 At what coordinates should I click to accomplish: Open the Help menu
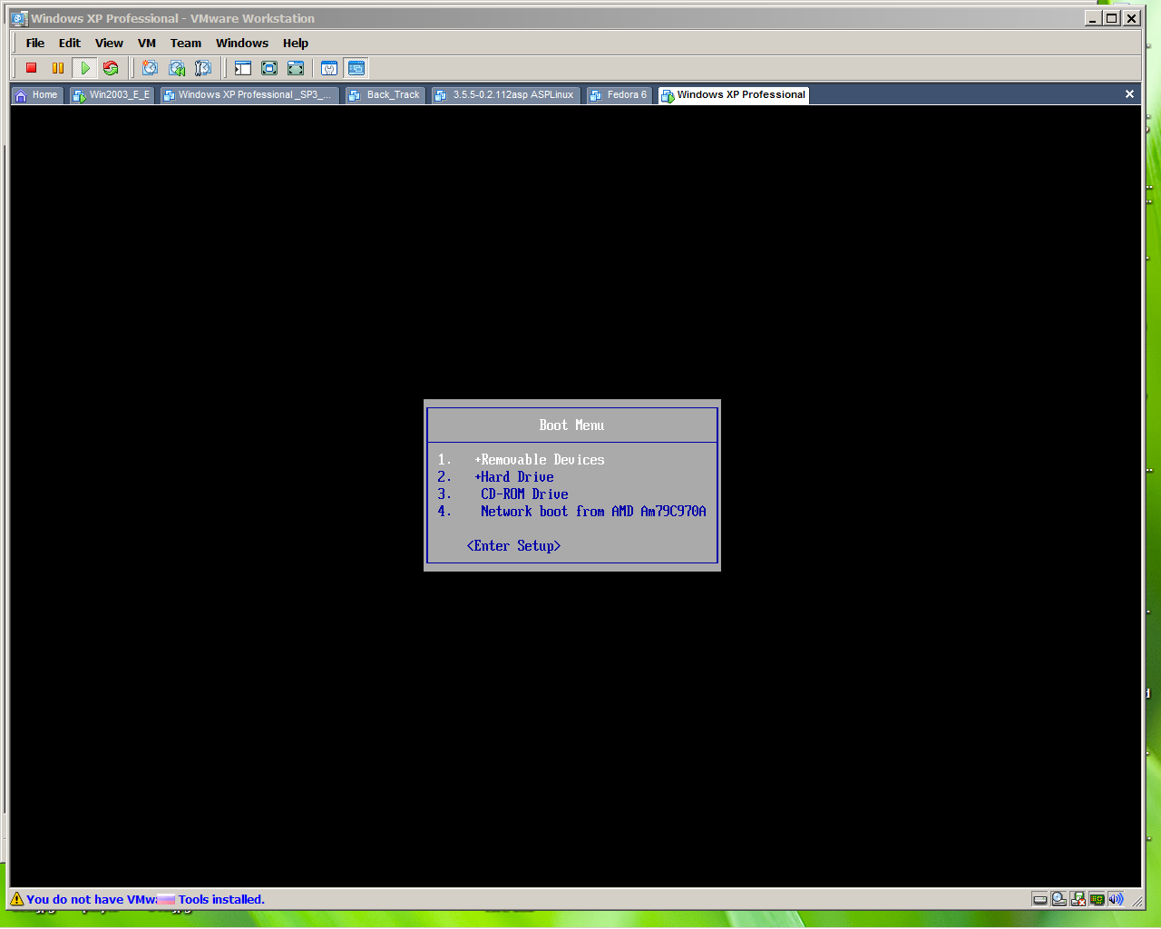coord(296,43)
